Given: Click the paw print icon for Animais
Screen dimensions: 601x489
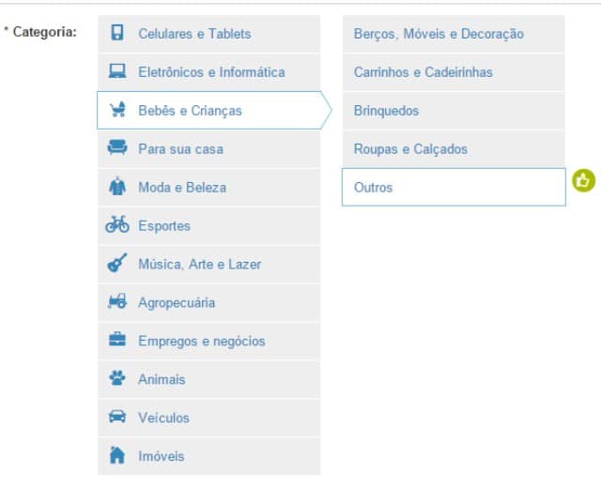Looking at the screenshot, I should (117, 379).
